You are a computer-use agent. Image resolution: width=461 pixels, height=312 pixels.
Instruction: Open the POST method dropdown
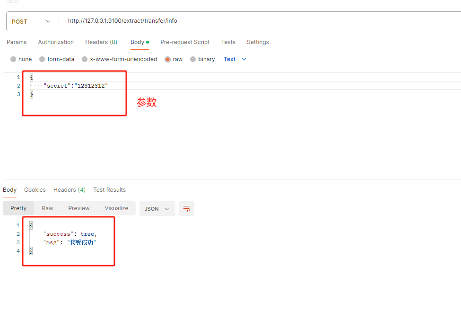click(31, 21)
